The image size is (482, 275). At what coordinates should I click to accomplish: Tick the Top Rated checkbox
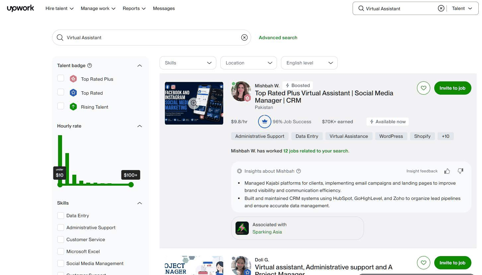pyautogui.click(x=61, y=92)
